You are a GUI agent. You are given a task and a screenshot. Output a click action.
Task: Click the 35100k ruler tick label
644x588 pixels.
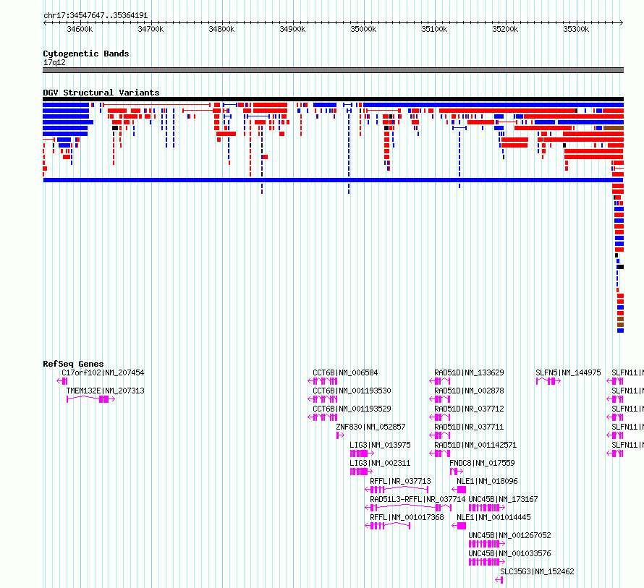point(435,29)
